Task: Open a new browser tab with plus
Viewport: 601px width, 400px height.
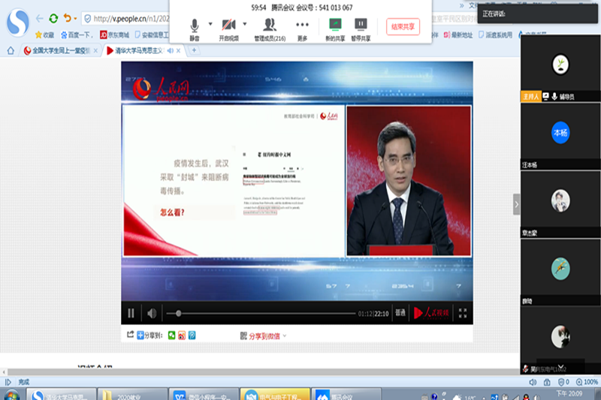Action: pos(194,50)
